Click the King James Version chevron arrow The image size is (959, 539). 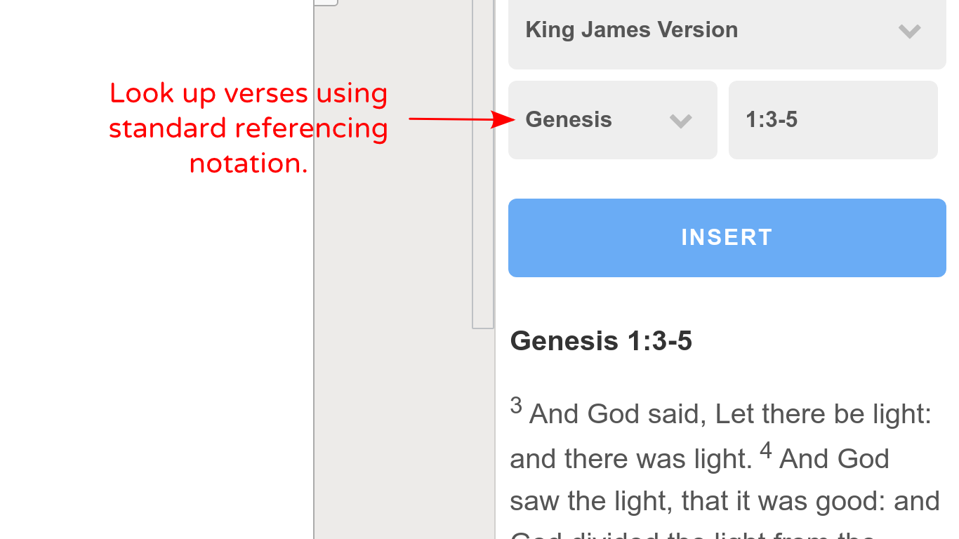909,31
